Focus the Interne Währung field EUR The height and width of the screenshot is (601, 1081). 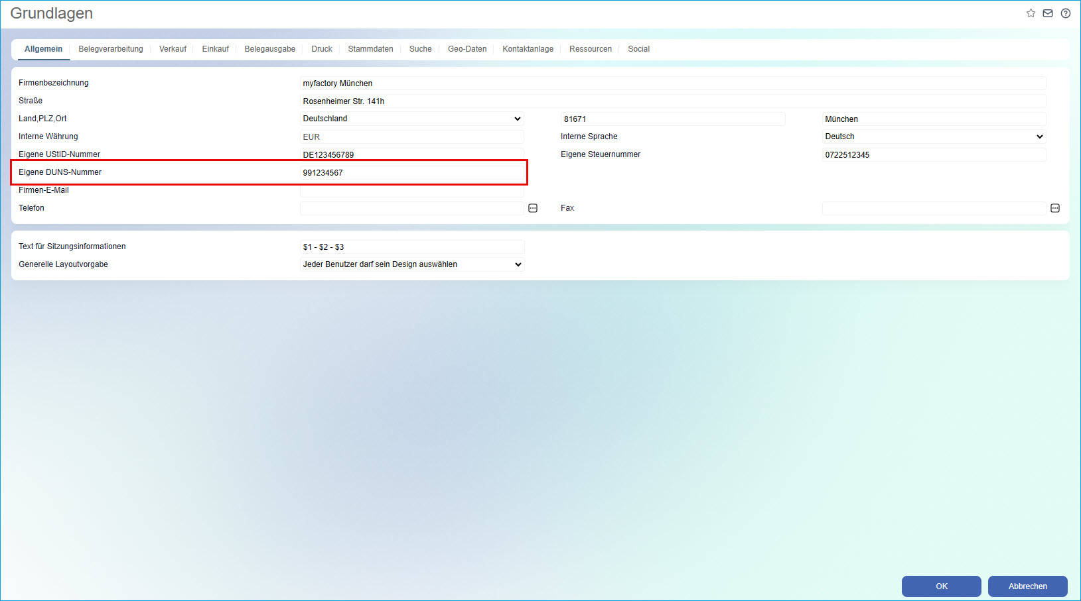[x=412, y=137]
